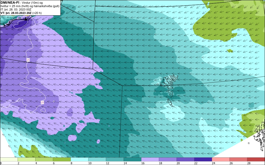Click the "25" gust contour label on the boundary line
The height and width of the screenshot is (165, 265).
[28, 60]
